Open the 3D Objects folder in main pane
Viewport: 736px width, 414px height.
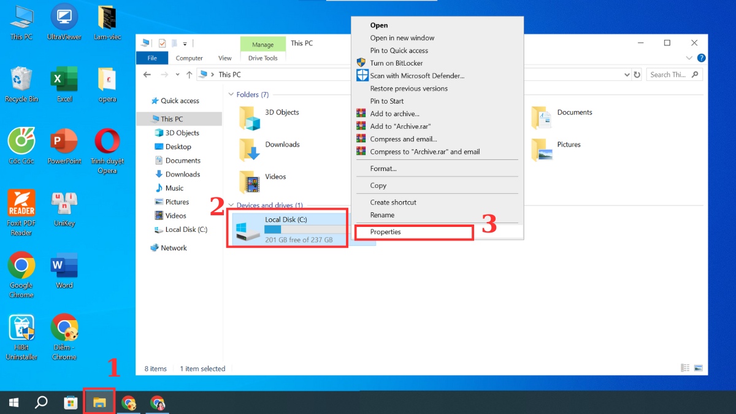tap(269, 118)
